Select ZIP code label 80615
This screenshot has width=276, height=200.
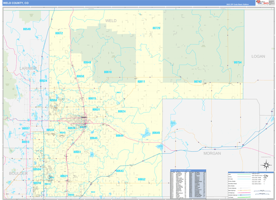click(92, 99)
